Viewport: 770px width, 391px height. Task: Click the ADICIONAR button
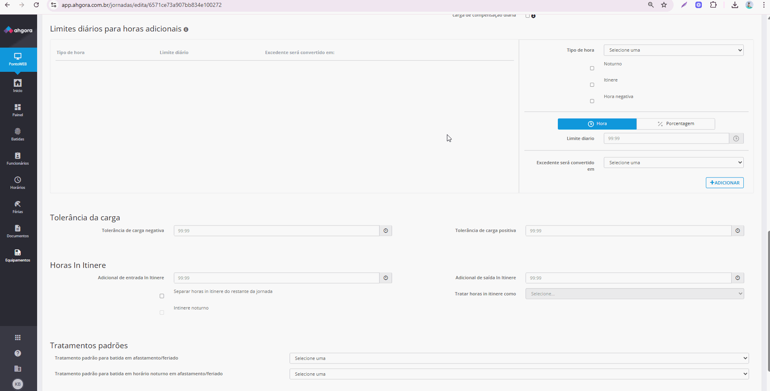[x=724, y=183]
